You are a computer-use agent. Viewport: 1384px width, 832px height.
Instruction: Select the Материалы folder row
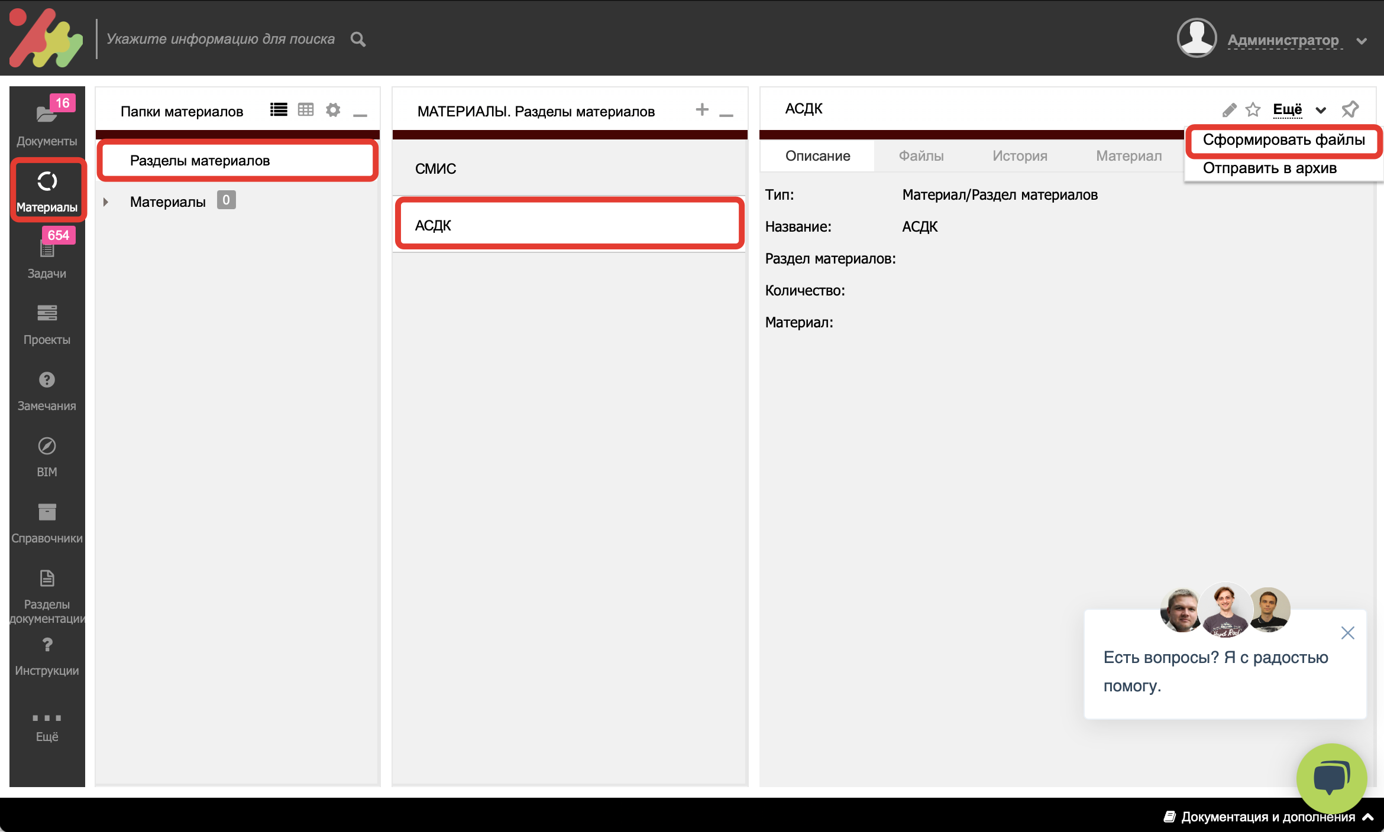[x=237, y=201]
